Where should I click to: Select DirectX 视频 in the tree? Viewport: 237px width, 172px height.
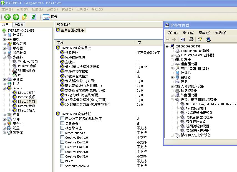(26, 97)
